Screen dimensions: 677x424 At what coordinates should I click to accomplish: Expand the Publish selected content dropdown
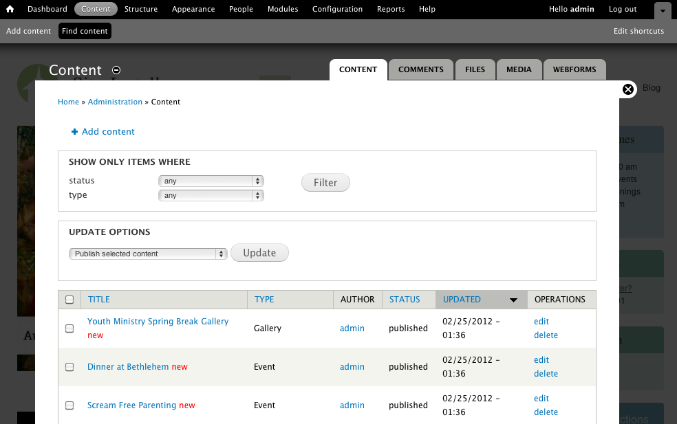148,254
